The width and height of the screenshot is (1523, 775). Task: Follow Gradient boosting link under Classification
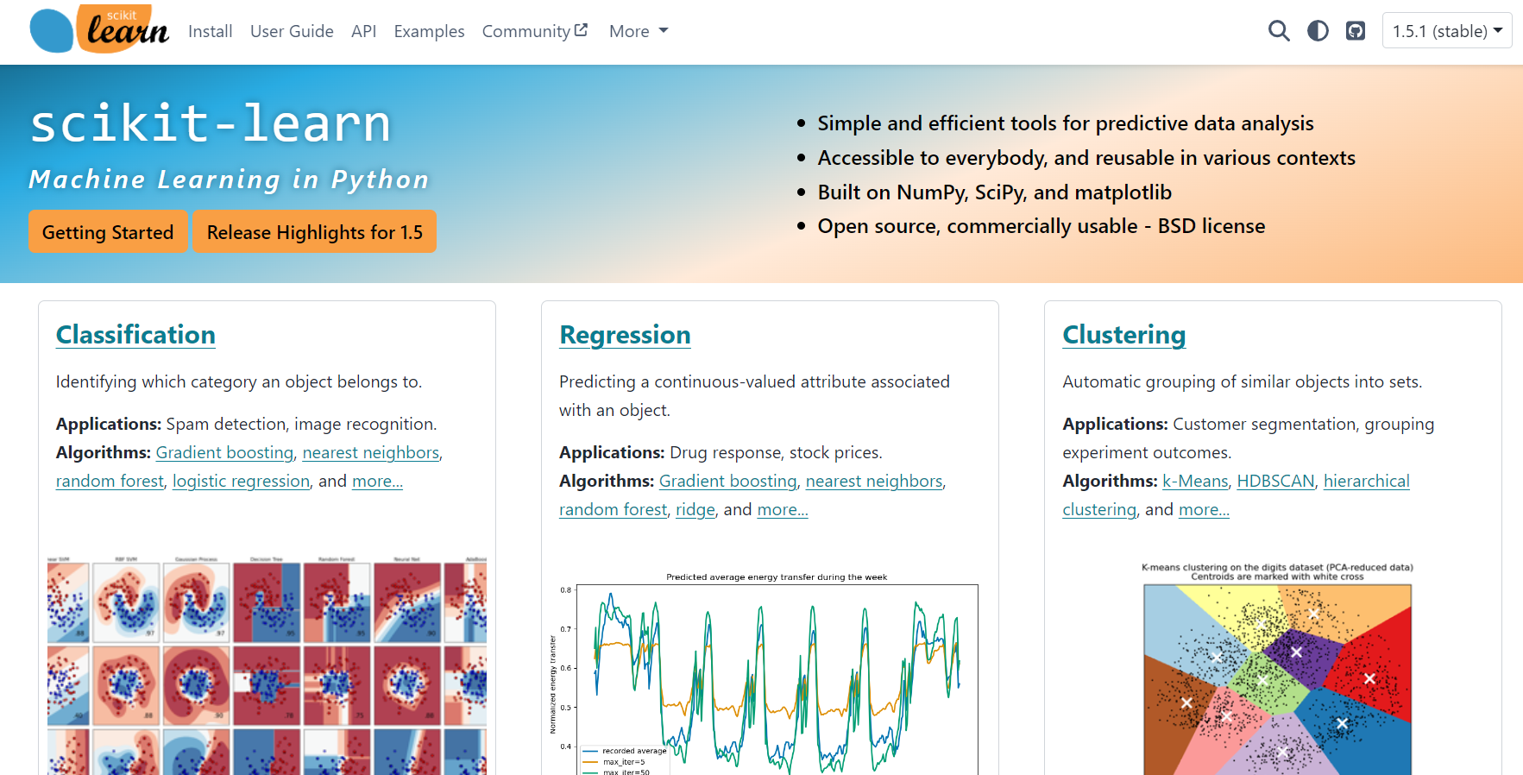pyautogui.click(x=224, y=452)
